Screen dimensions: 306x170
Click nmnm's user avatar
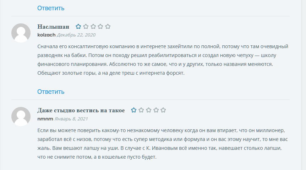point(21,117)
